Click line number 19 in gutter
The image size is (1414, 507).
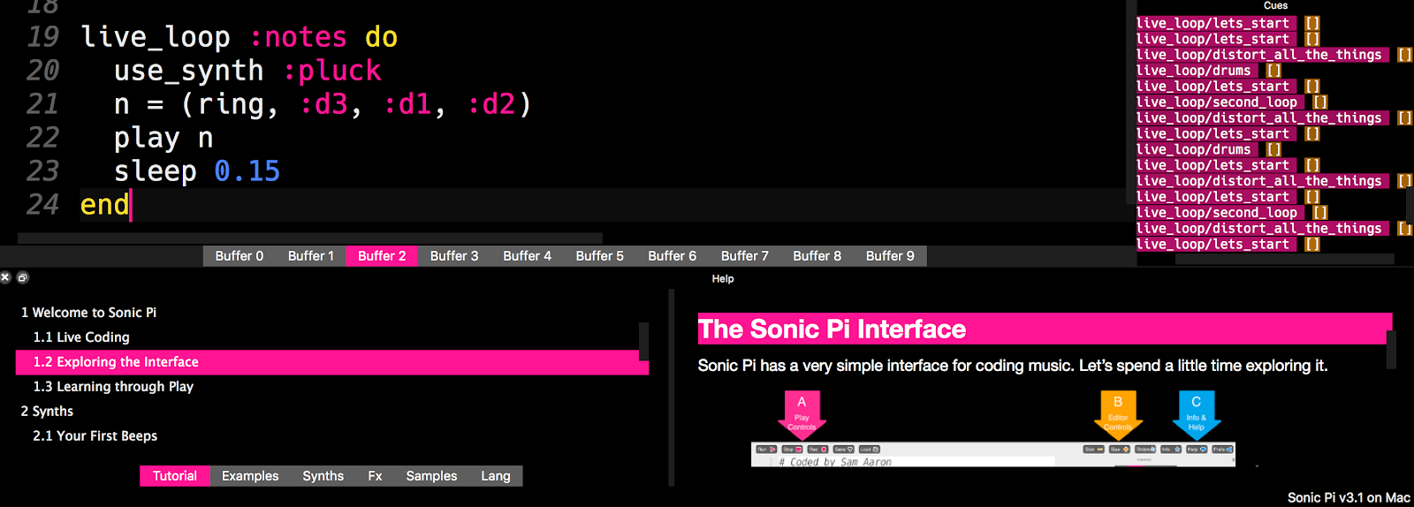(42, 37)
